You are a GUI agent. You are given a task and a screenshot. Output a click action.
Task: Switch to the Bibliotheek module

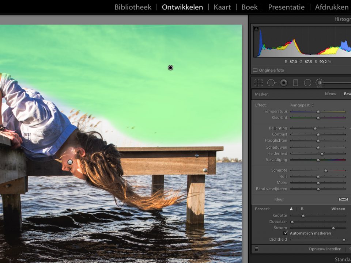pos(133,7)
